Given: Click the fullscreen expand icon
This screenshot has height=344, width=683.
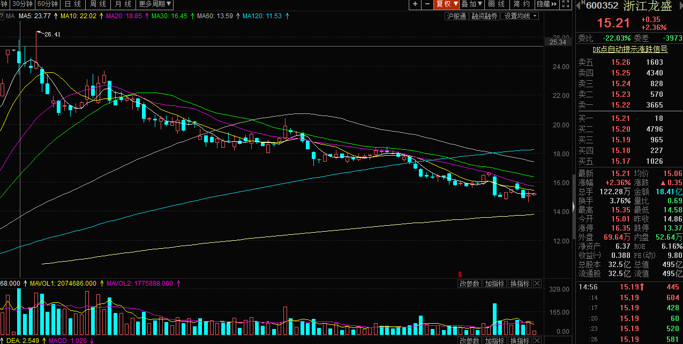Looking at the screenshot, I should coord(566,4).
